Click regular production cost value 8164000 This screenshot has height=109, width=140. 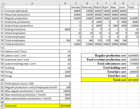click(133, 55)
